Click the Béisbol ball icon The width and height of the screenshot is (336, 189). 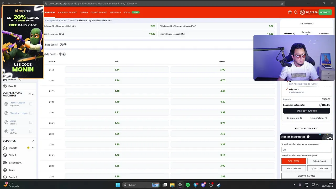tap(5, 177)
